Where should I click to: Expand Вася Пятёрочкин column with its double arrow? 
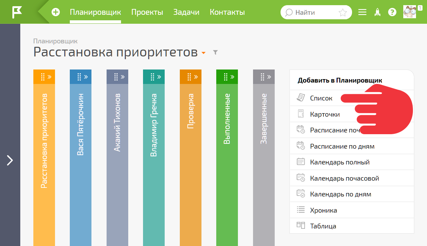[x=86, y=77]
